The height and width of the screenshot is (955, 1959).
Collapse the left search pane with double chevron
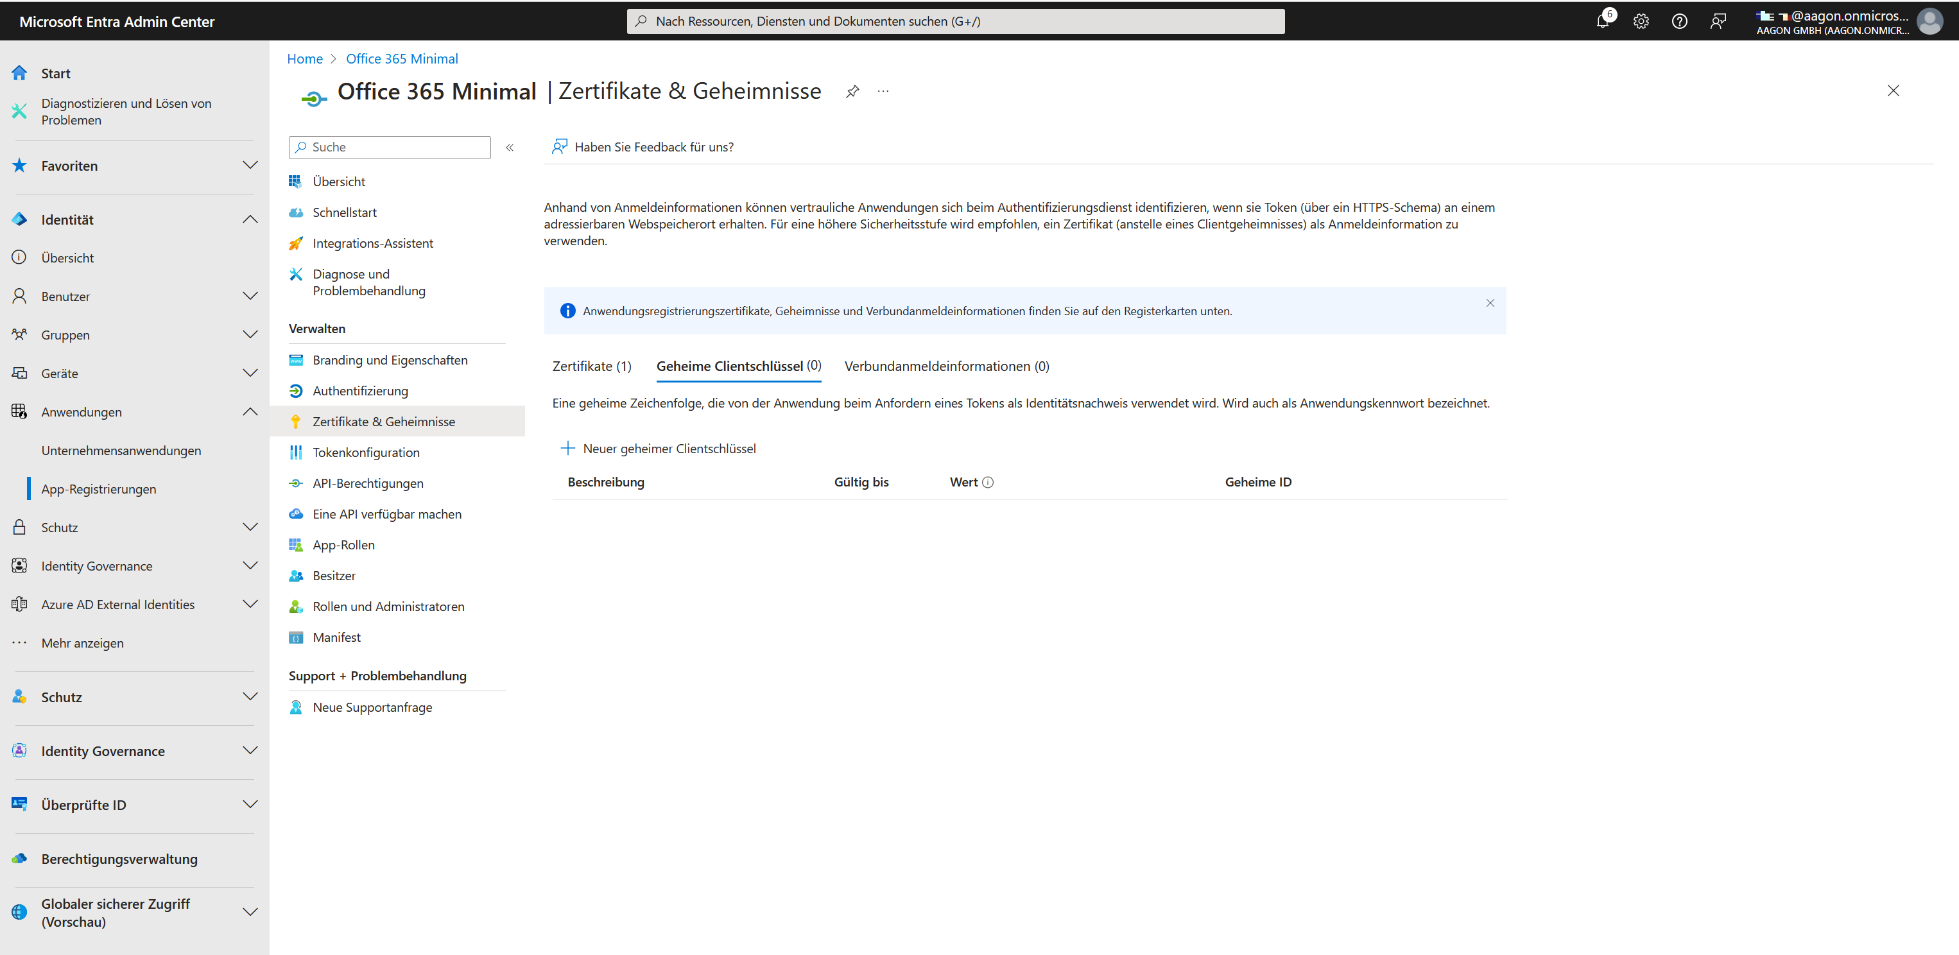[510, 147]
